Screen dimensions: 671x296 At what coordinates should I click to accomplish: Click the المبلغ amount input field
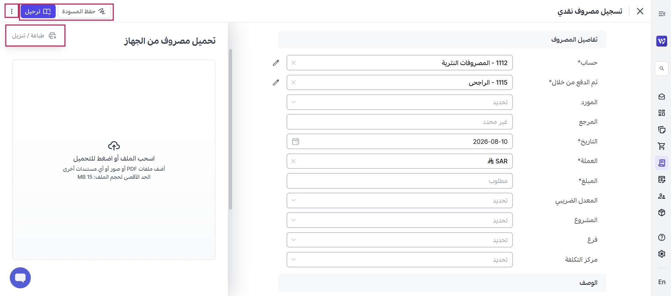[399, 181]
